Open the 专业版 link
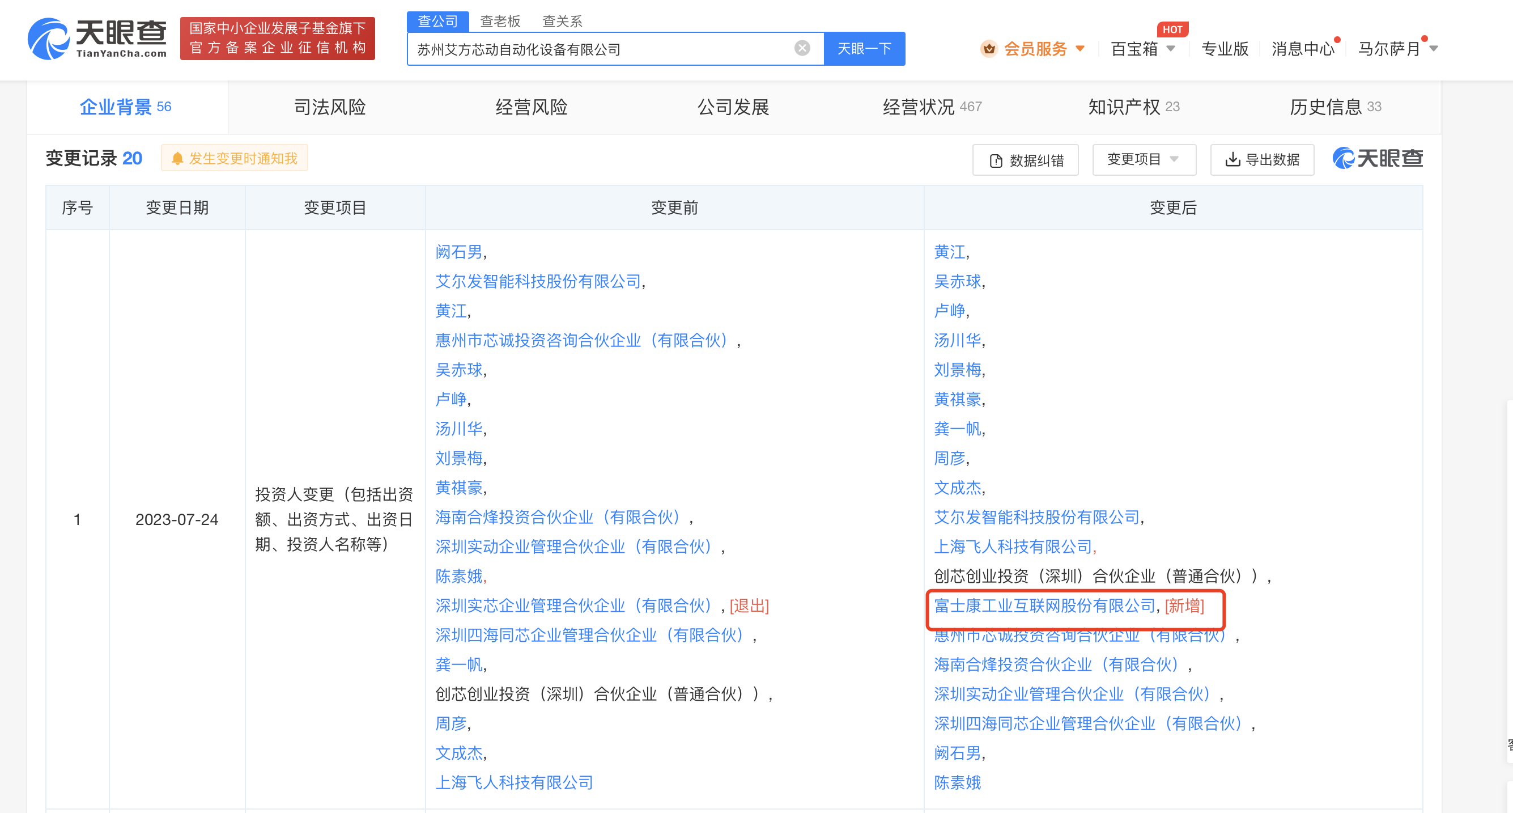Screen dimensions: 1513x813 click(1225, 49)
